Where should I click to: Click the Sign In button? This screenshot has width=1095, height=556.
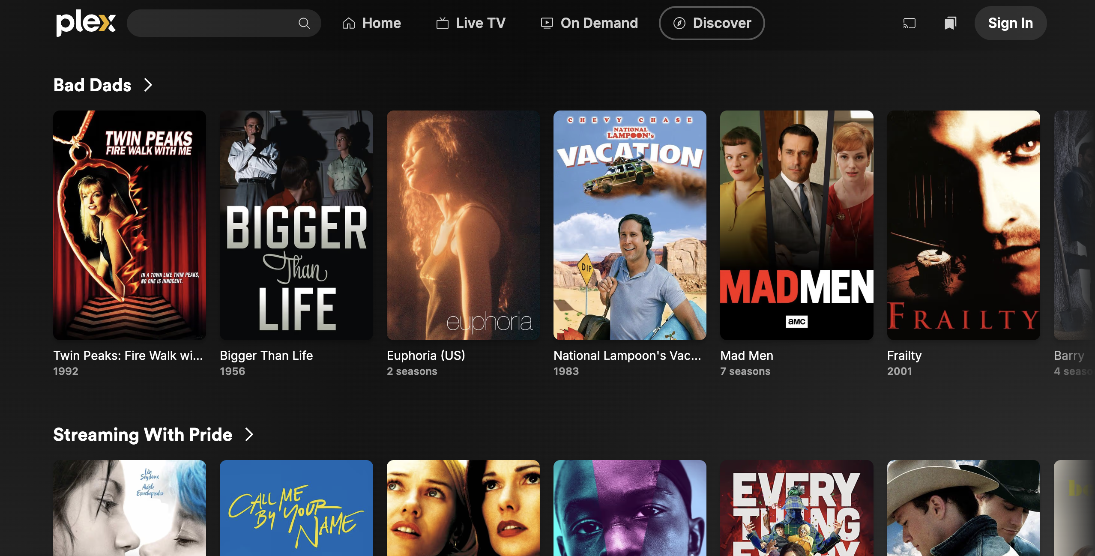1010,23
